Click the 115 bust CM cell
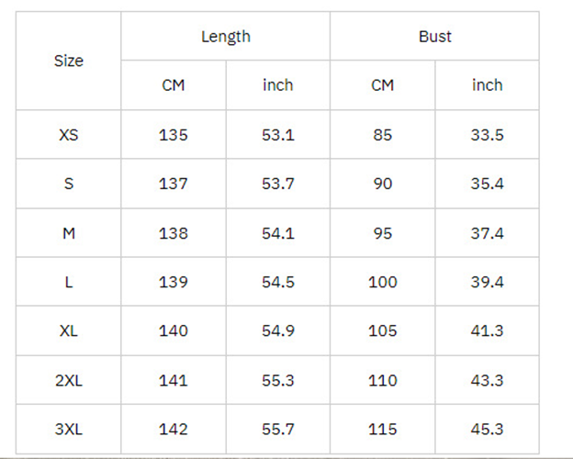 click(x=383, y=429)
